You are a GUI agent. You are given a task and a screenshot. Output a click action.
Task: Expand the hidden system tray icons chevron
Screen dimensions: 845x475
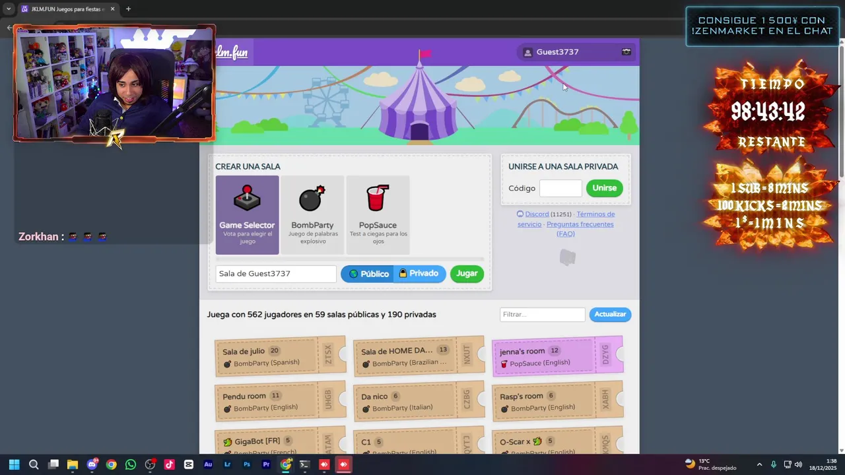[759, 464]
